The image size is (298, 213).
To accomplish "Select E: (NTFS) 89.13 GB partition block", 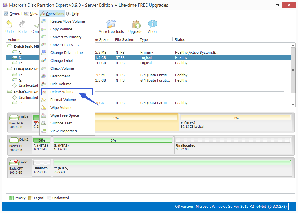I will tap(236, 123).
